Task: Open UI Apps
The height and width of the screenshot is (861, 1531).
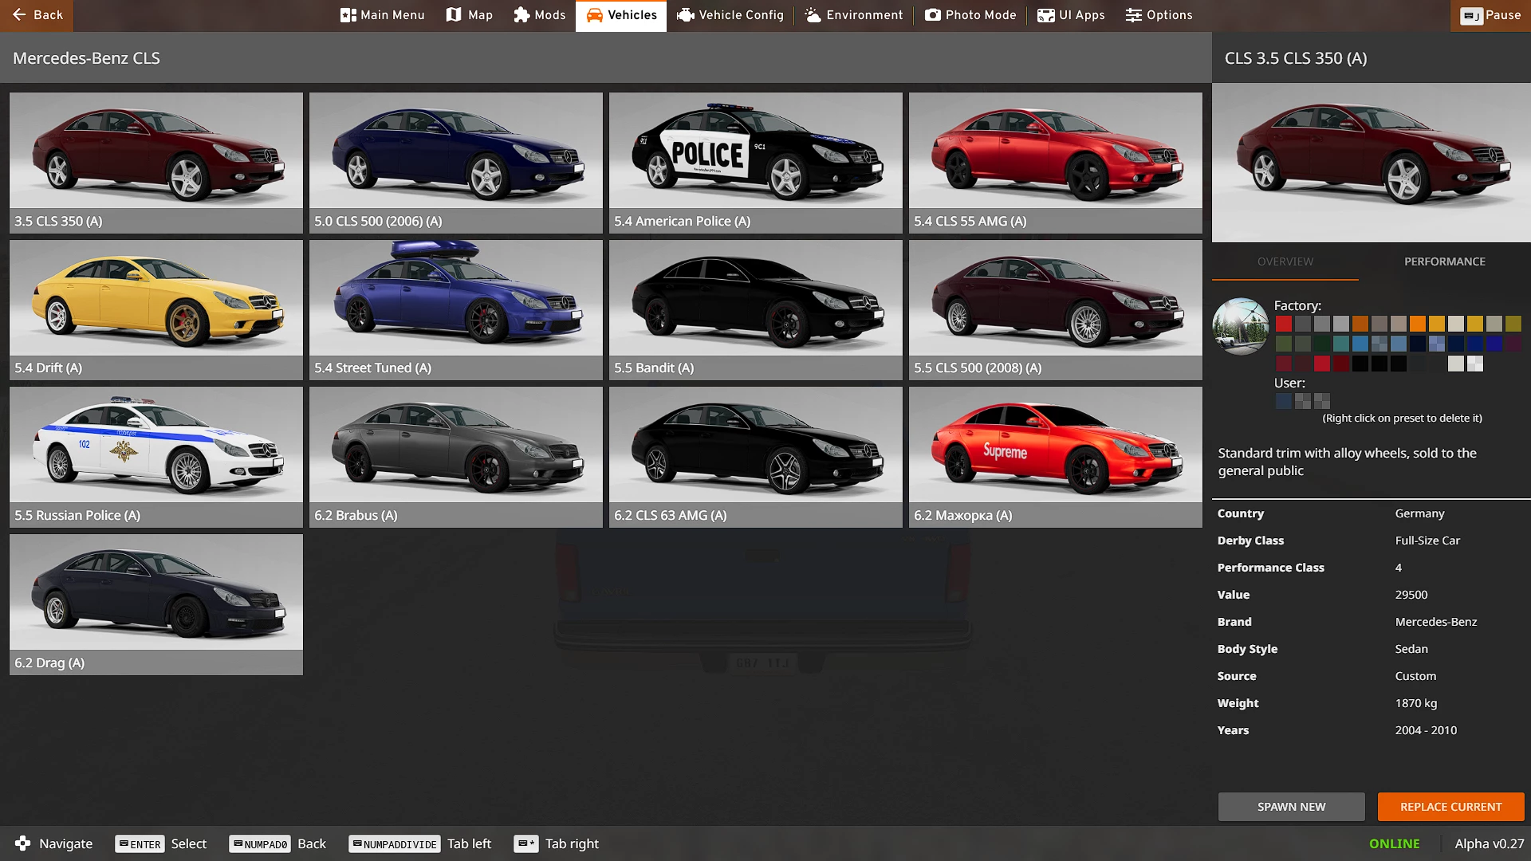Action: [x=1071, y=14]
